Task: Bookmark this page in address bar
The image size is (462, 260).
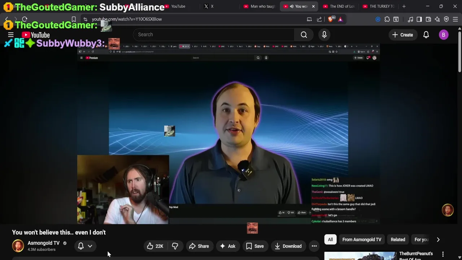Action: (74, 19)
